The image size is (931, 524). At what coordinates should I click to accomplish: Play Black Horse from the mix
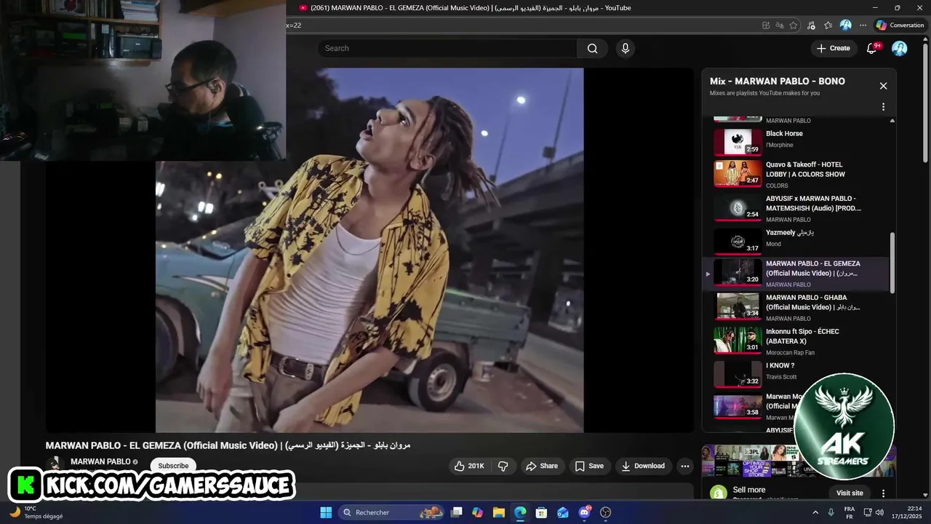796,142
